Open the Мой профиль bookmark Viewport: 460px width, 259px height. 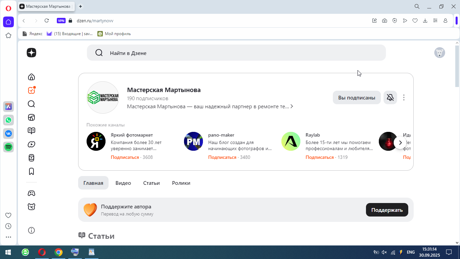[114, 34]
